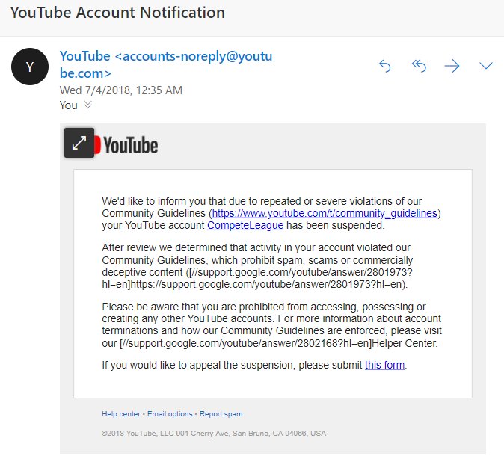The image size is (504, 471).
Task: Click the sender's round Y avatar
Action: point(30,67)
